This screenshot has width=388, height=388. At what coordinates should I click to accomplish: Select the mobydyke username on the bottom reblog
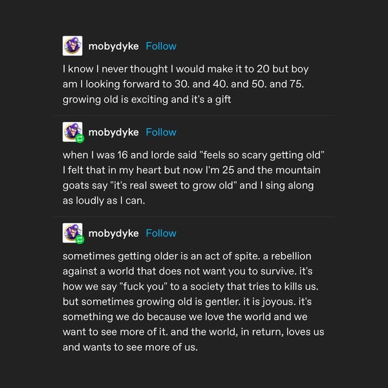coord(113,233)
